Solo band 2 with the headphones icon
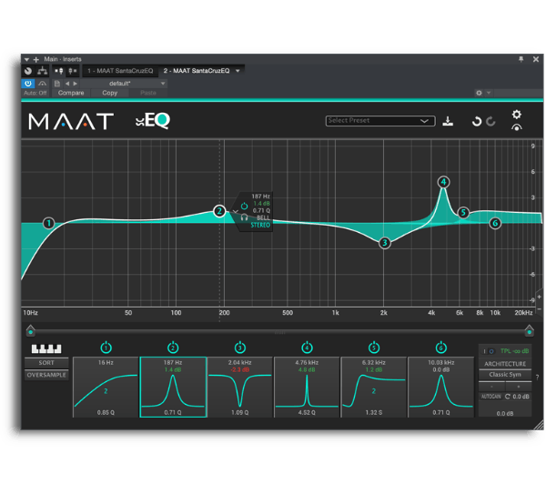546x494 pixels. [x=244, y=217]
